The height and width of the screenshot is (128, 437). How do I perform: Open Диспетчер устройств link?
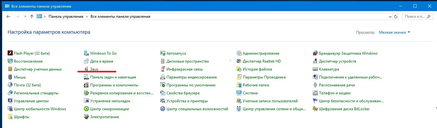point(338,61)
